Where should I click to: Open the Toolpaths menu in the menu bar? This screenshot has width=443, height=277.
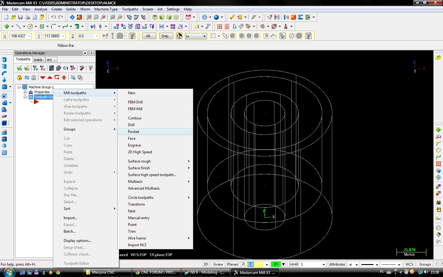tap(130, 9)
